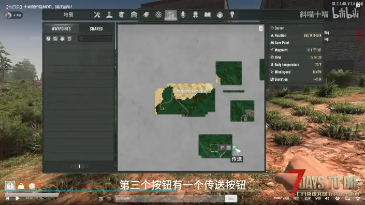
Task: Enter fullscreen with the player's corner icon
Action: point(358,198)
